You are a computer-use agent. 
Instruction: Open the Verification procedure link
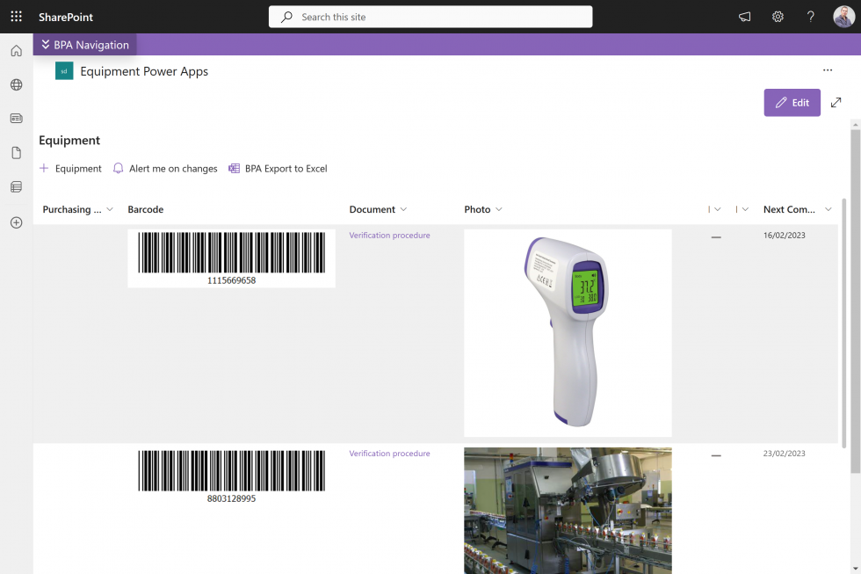coord(389,235)
